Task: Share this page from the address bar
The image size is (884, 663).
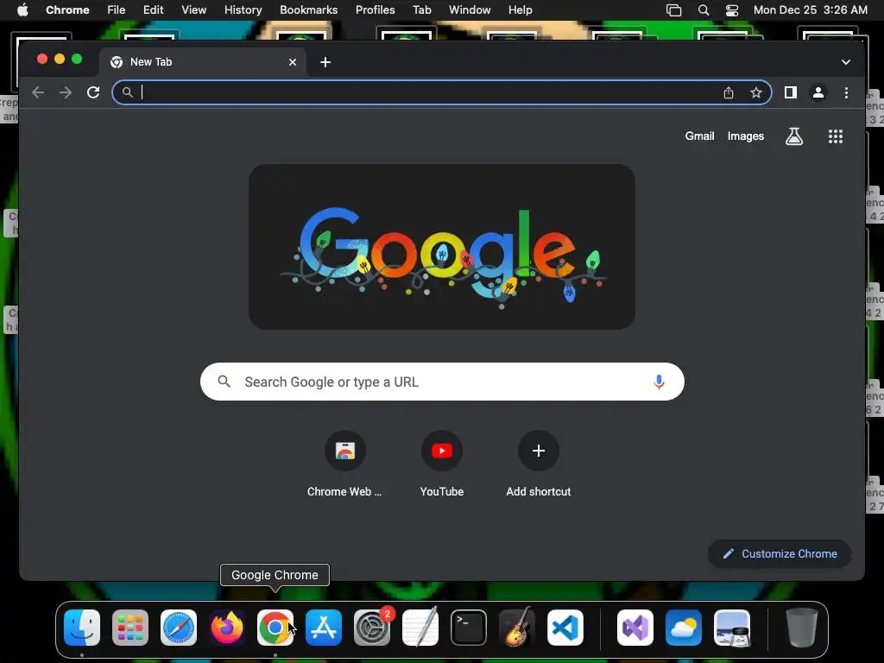Action: click(x=729, y=92)
